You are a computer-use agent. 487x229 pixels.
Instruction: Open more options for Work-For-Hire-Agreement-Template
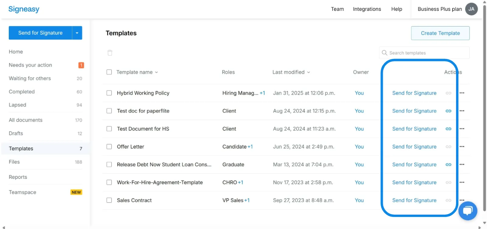click(x=462, y=182)
